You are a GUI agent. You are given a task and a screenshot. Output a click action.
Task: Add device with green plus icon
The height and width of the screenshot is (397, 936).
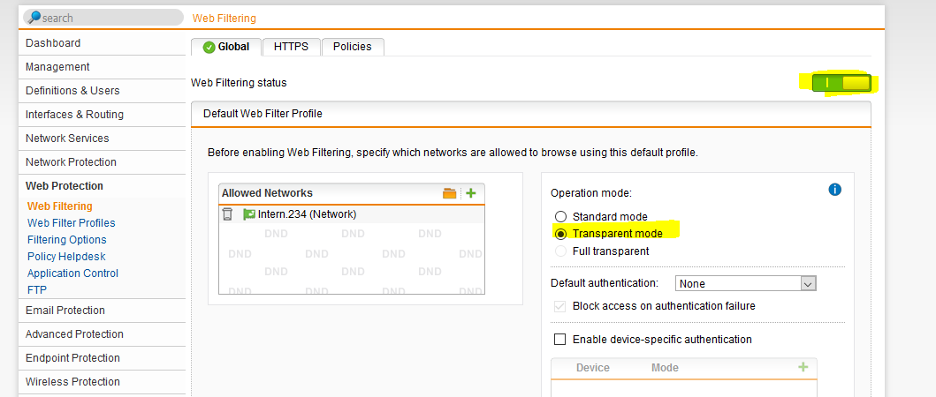click(x=803, y=367)
